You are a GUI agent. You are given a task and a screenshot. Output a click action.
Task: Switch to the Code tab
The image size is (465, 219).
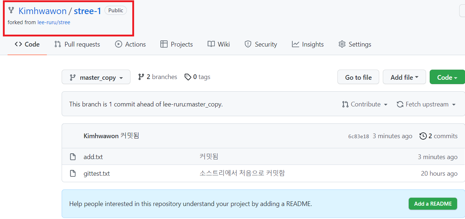pyautogui.click(x=27, y=44)
